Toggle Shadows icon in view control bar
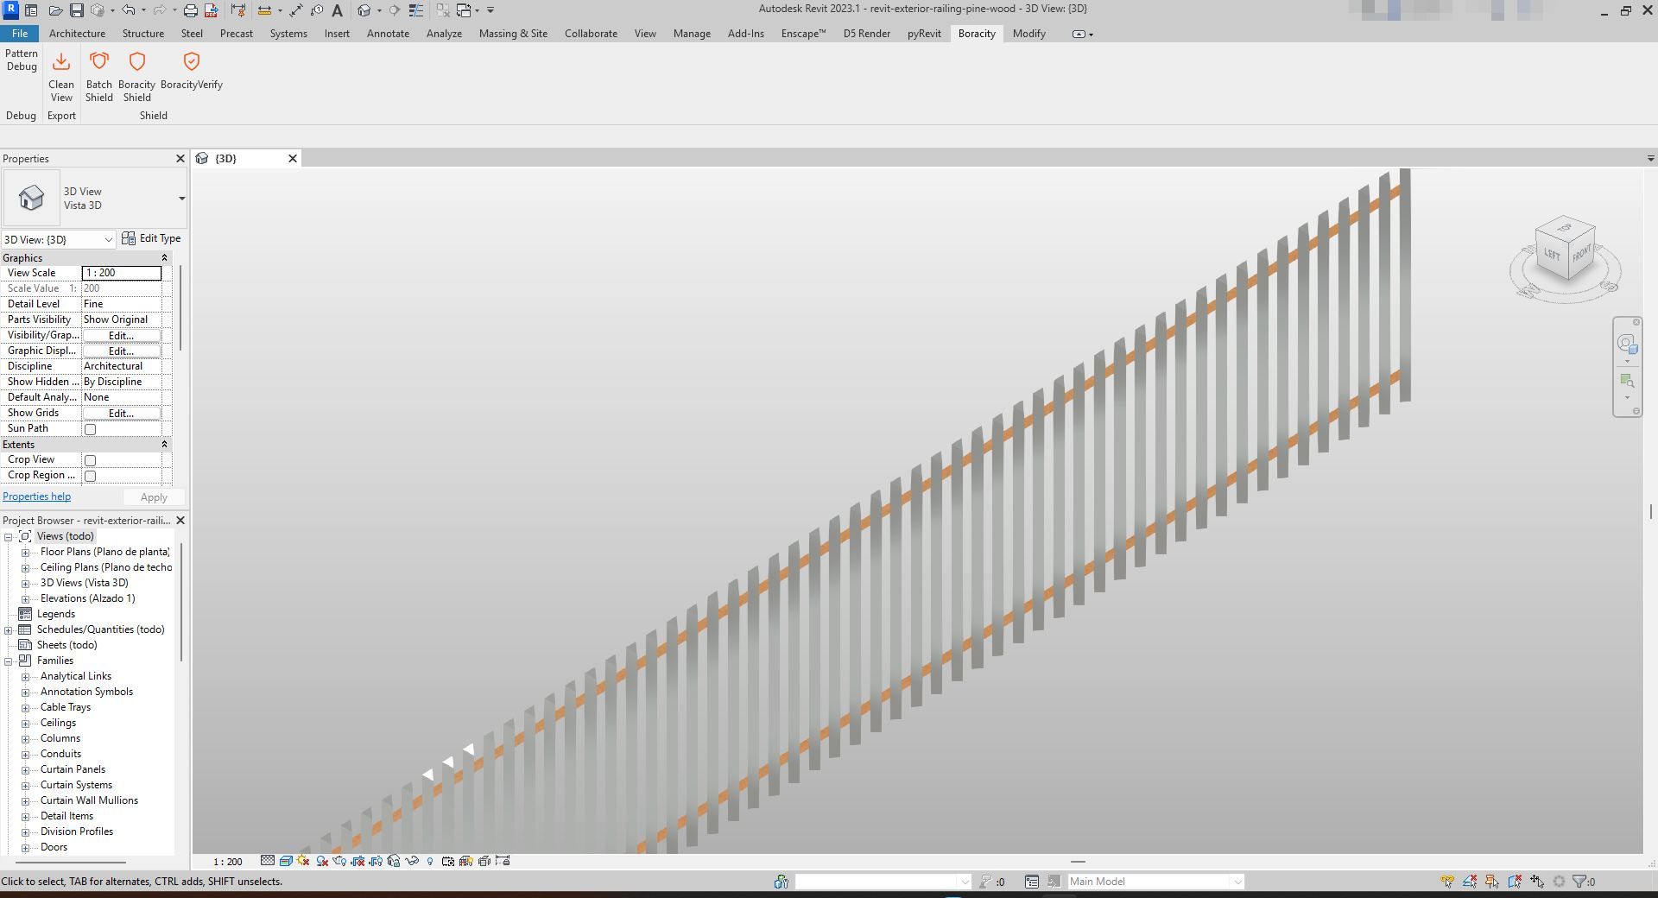1658x898 pixels. click(x=322, y=861)
